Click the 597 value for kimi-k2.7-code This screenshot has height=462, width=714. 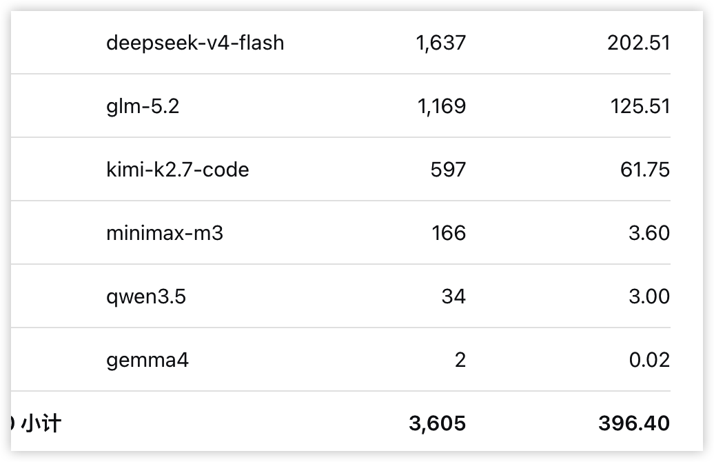[x=448, y=170]
